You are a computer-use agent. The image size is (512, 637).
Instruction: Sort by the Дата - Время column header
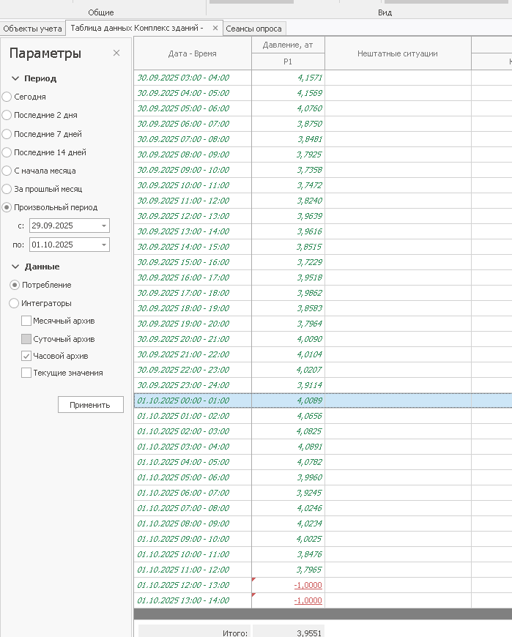(x=192, y=53)
